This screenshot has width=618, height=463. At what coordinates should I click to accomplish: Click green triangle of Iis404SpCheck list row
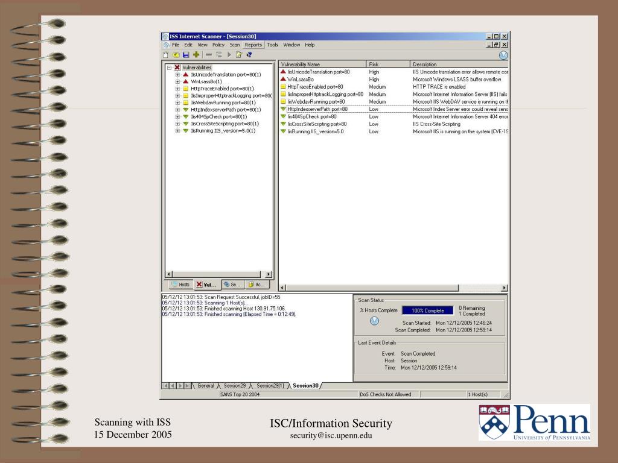[x=283, y=116]
